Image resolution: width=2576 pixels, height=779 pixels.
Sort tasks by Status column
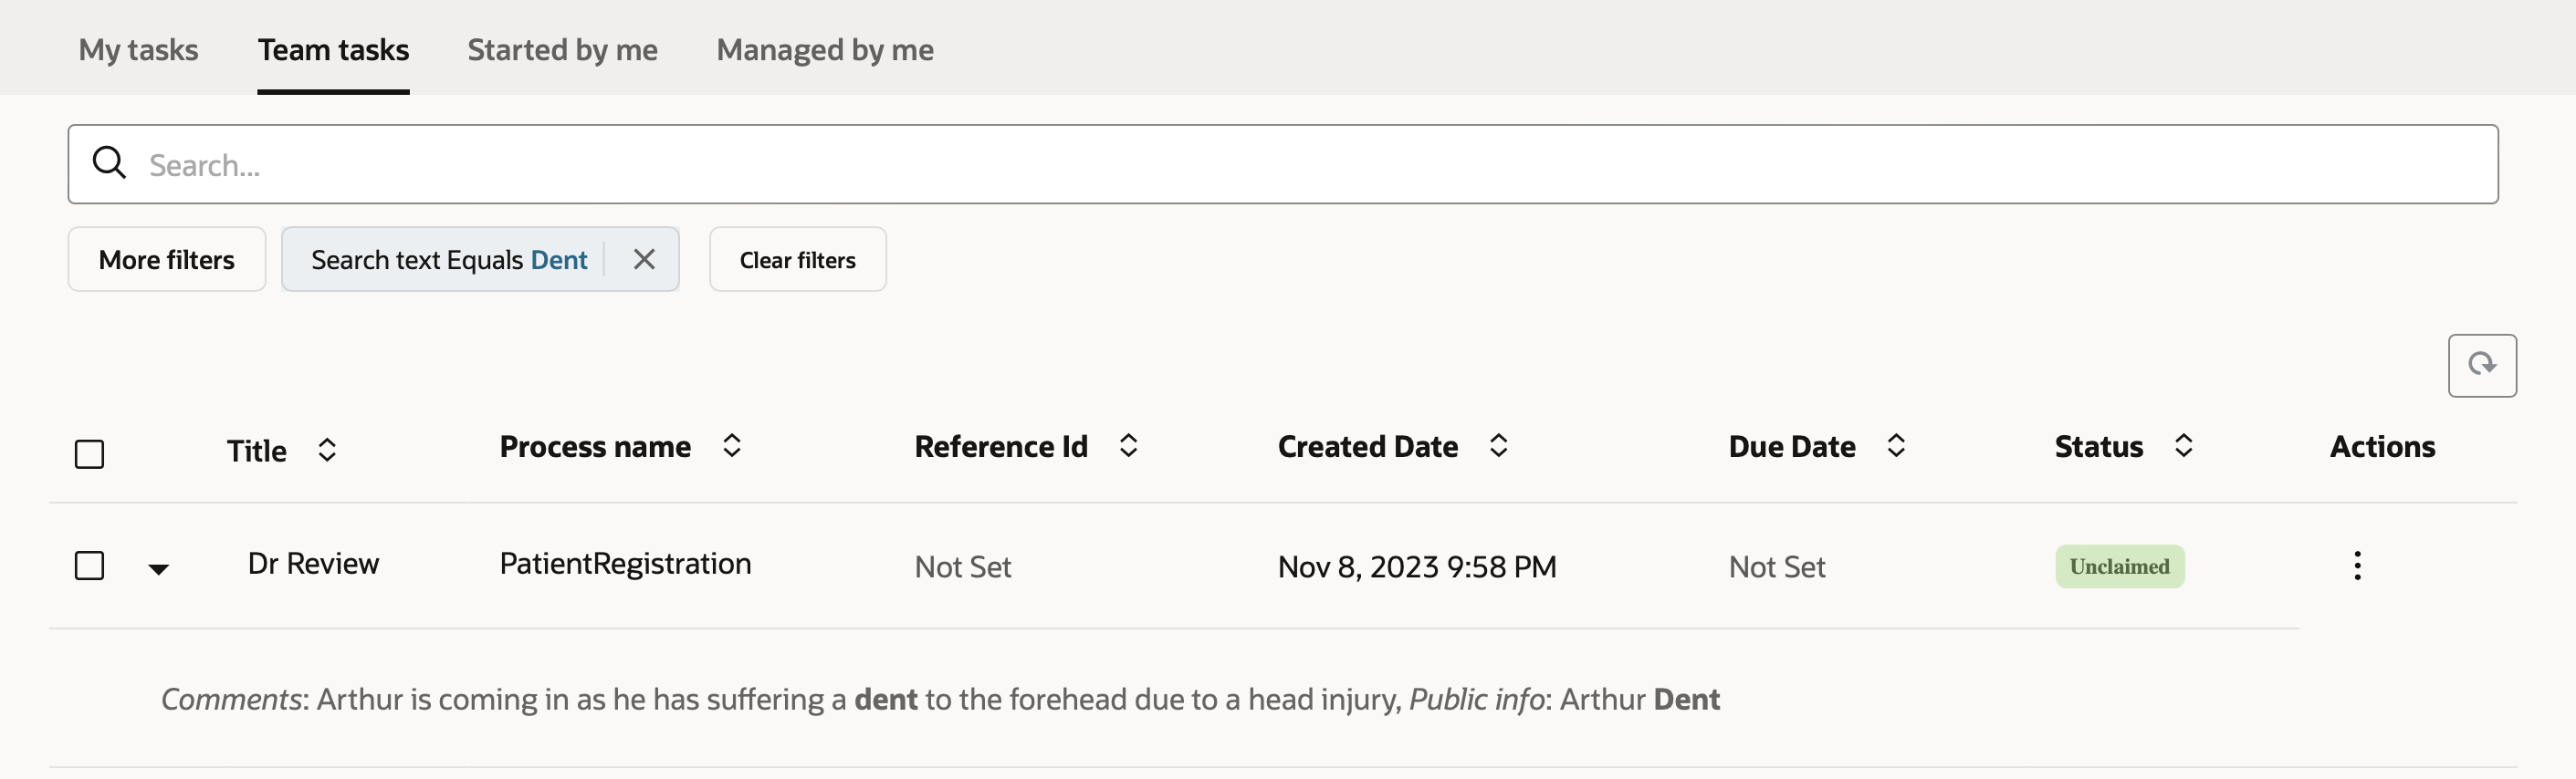pos(2183,446)
